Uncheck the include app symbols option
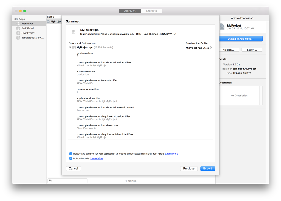Screen dimensions: 281x201 tap(71, 154)
